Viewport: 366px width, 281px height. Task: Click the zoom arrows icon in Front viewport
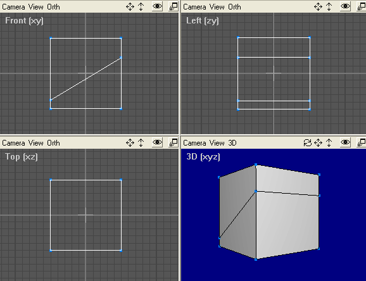point(141,7)
